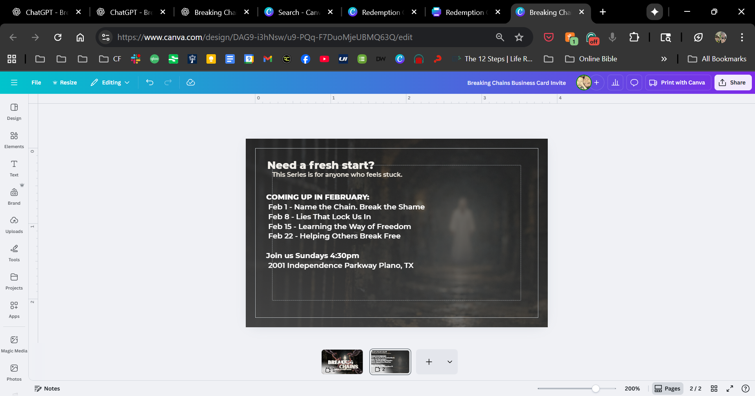Click the cloud save status icon

[191, 82]
